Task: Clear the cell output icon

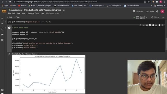Action: (x=9, y=54)
